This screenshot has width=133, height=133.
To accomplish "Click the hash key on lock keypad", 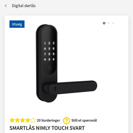I will click(x=53, y=59).
